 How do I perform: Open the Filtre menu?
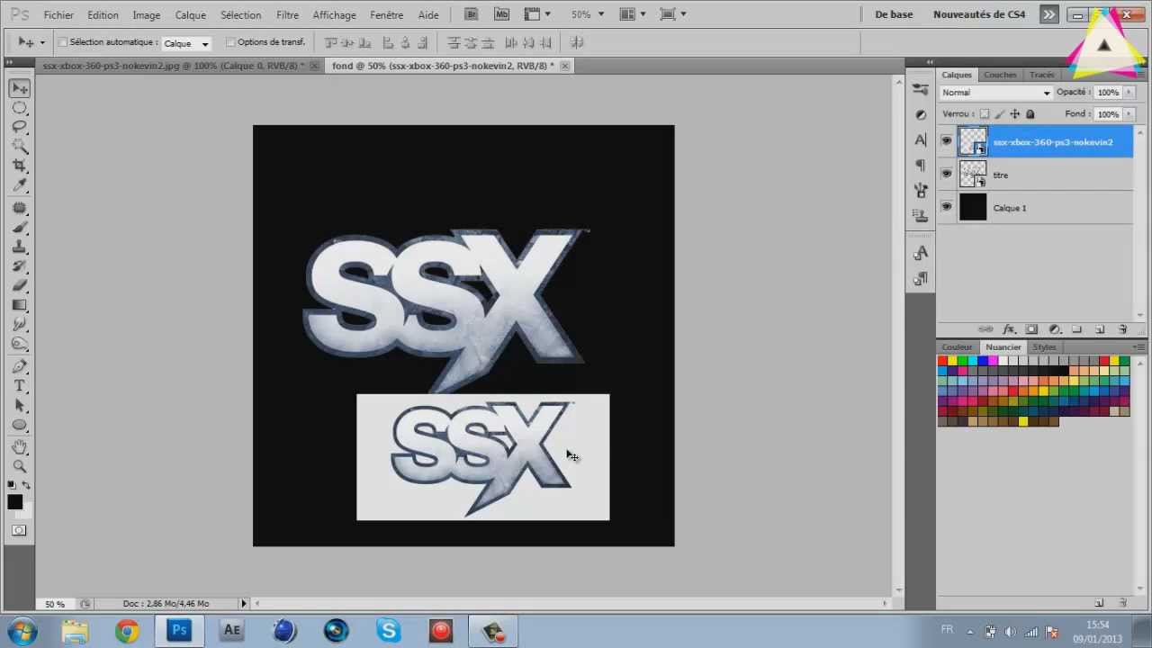coord(288,15)
